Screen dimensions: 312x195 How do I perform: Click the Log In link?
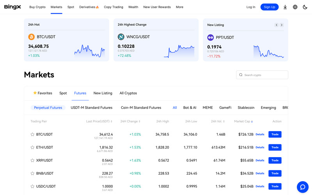coord(251,7)
